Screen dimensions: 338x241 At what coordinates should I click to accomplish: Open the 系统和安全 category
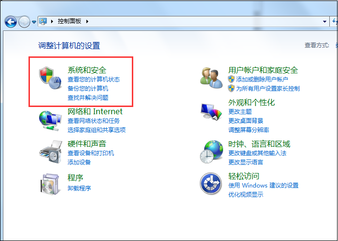click(87, 70)
